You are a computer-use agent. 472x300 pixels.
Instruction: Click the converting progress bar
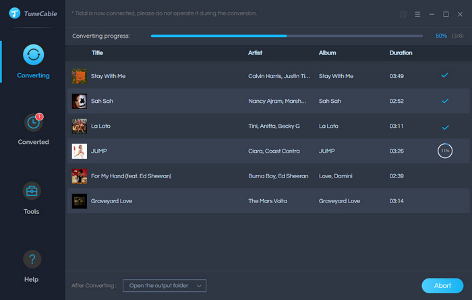(287, 36)
